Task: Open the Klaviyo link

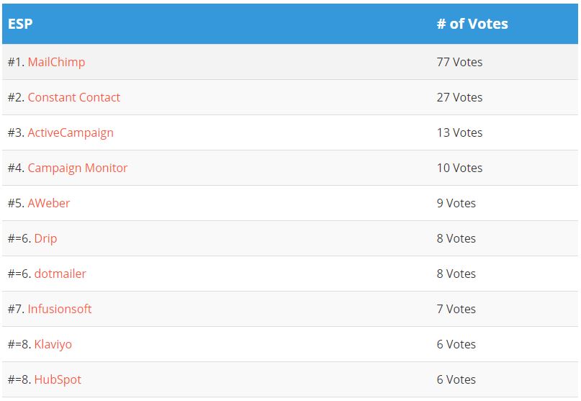Action: coord(53,344)
